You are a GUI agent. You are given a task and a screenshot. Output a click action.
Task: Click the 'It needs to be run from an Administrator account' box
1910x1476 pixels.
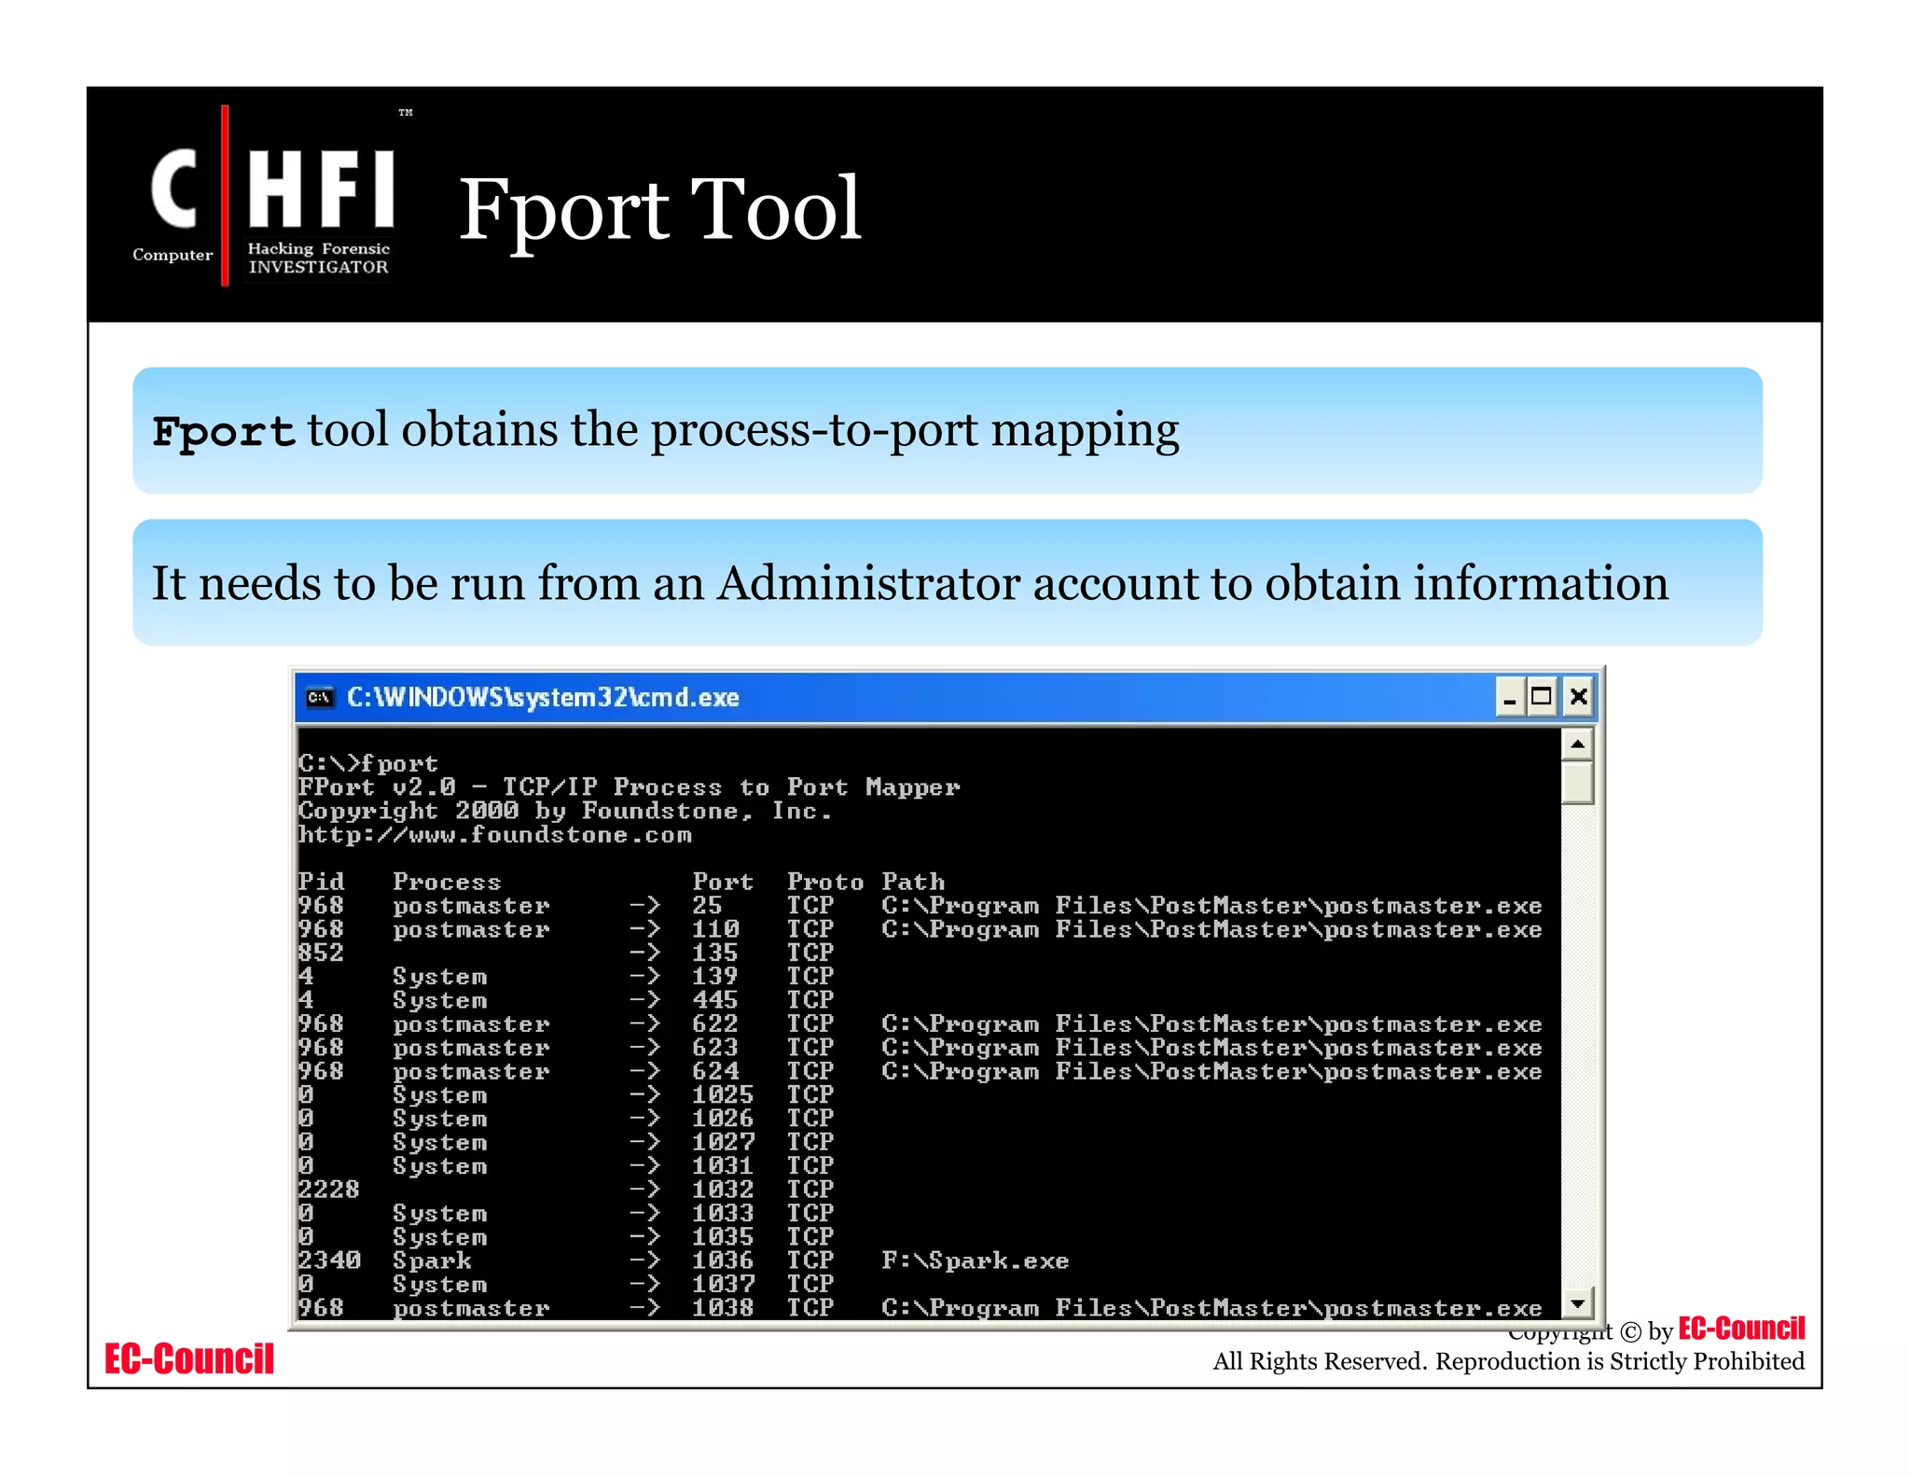click(x=948, y=582)
